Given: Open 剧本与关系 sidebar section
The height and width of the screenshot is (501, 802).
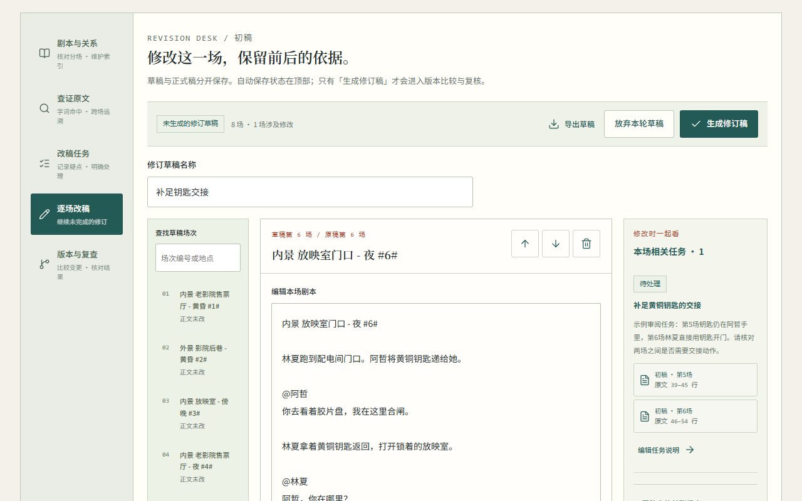Looking at the screenshot, I should [76, 54].
